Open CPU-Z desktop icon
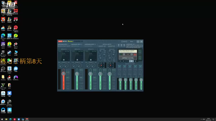Screen dimensions: 216x121 pos(3,45)
